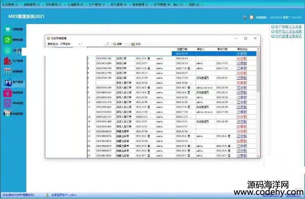Click the note icon beside the header date

tap(251, 17)
